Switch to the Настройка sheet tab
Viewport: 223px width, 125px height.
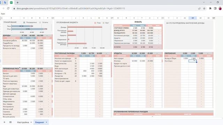(x=23, y=122)
